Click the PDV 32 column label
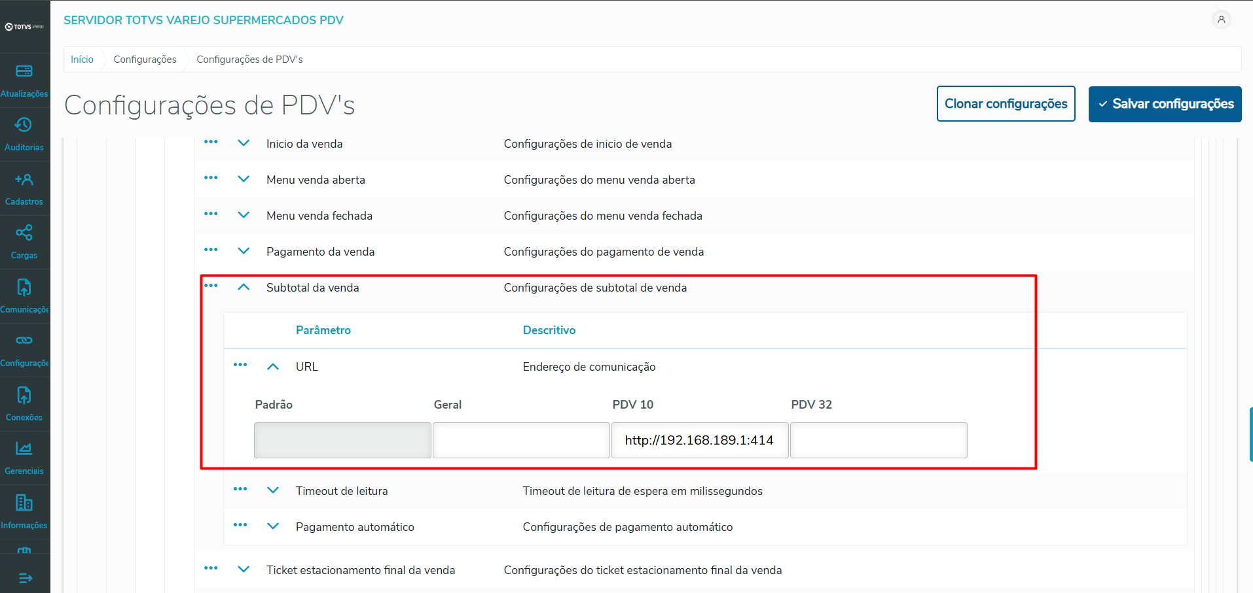 [812, 405]
